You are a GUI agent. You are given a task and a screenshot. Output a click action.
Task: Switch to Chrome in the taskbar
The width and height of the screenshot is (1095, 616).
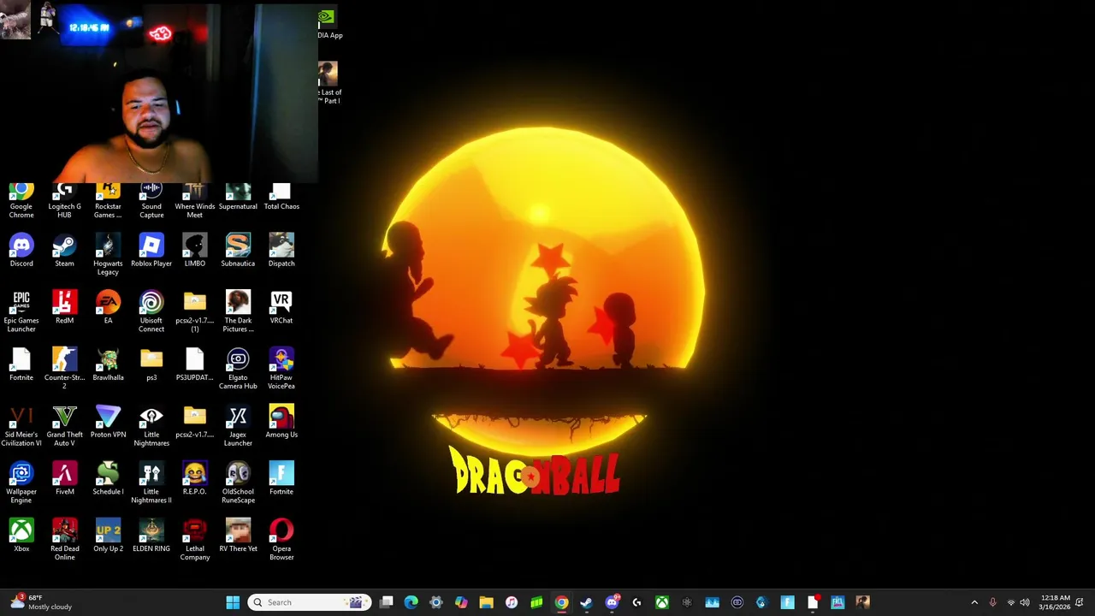[561, 602]
